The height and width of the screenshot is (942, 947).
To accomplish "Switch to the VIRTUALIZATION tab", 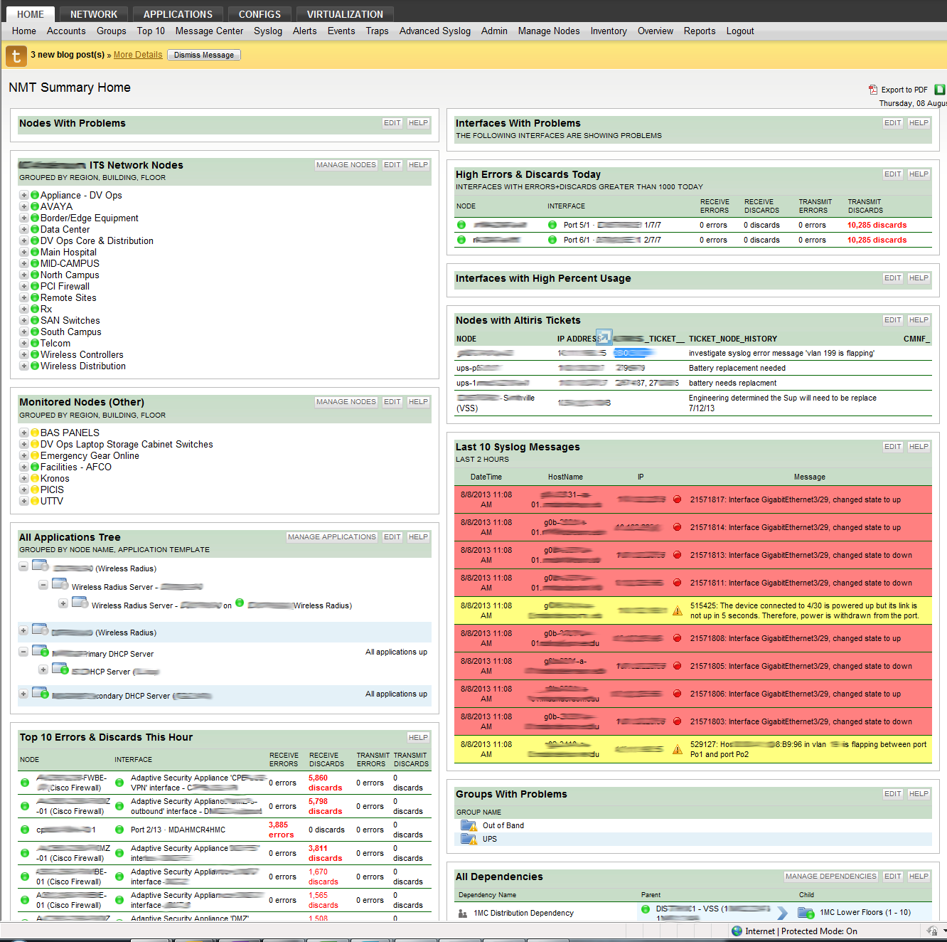I will [x=345, y=14].
